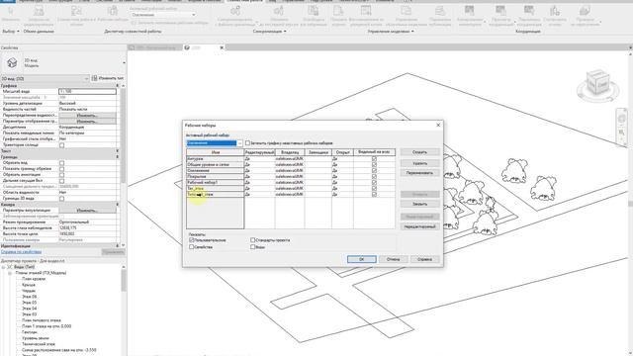Viewport: 633px width, 356px height.
Task: Click Edit button for Visibility/Graphics Overrides
Action: 87,116
